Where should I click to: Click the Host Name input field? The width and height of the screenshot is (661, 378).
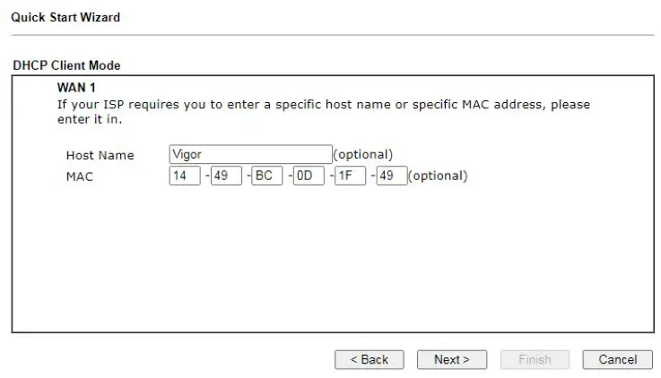(x=250, y=155)
